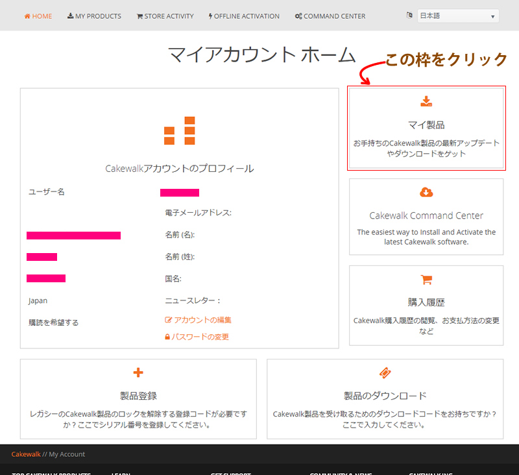Open the 日本語 language dropdown
The width and height of the screenshot is (519, 475).
tap(458, 16)
